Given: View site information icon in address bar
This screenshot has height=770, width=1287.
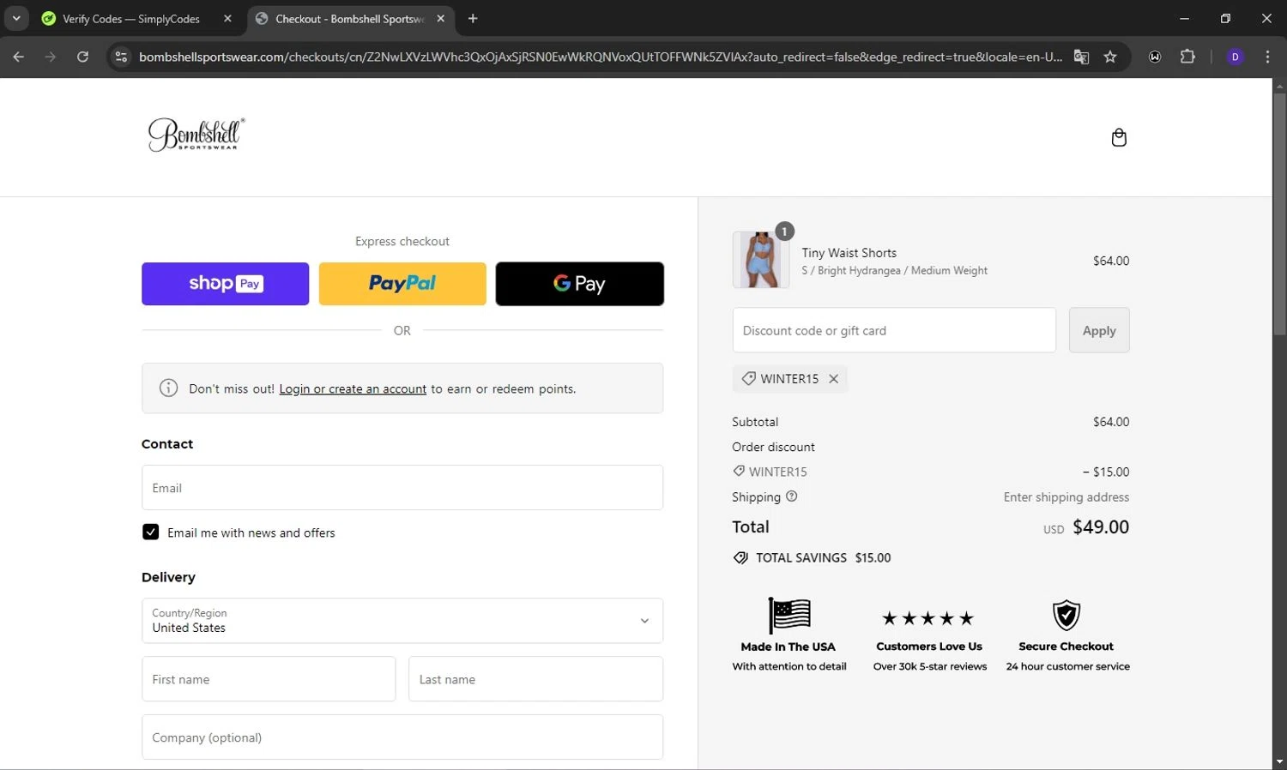Looking at the screenshot, I should [121, 57].
